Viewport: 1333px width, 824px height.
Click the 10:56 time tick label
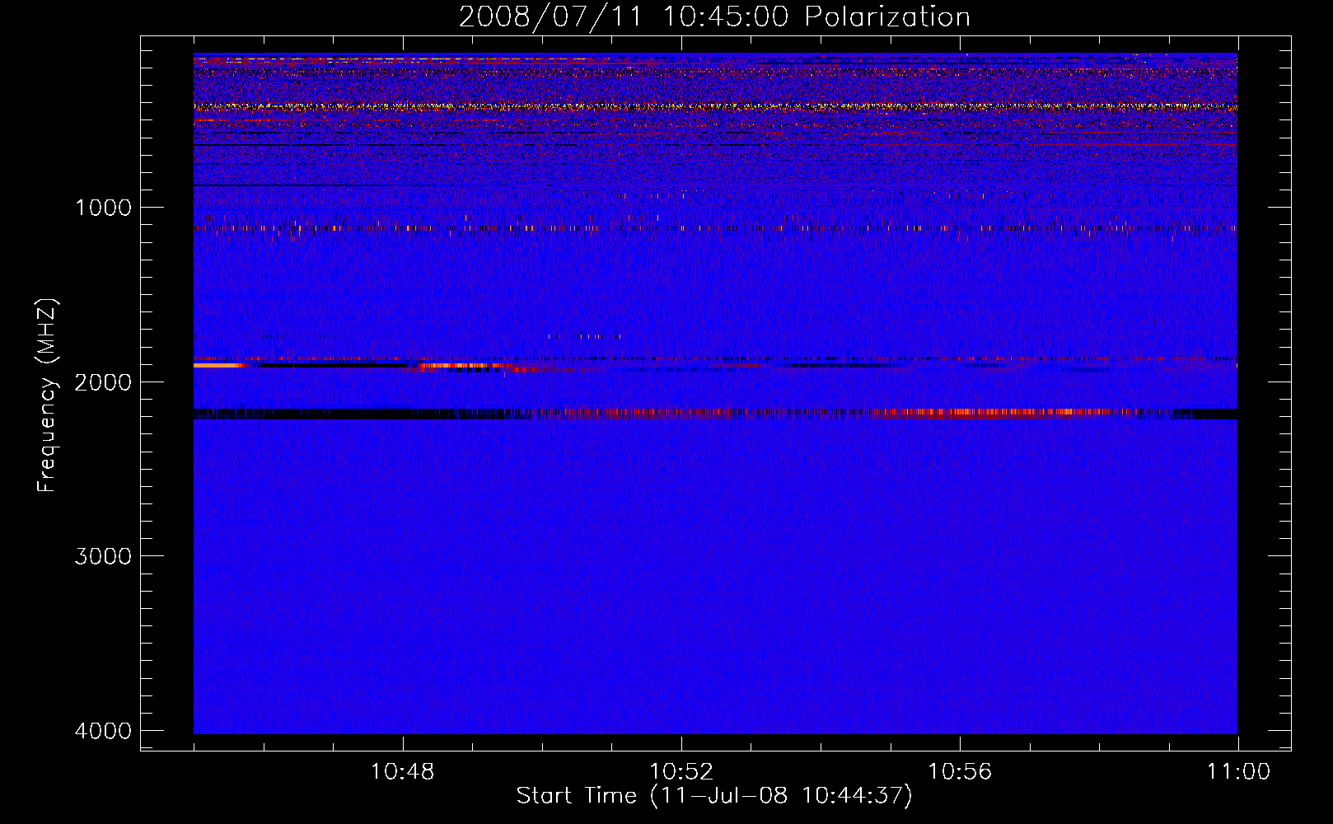pyautogui.click(x=960, y=772)
